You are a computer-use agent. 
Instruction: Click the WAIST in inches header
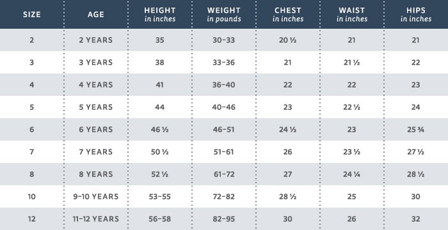(352, 15)
